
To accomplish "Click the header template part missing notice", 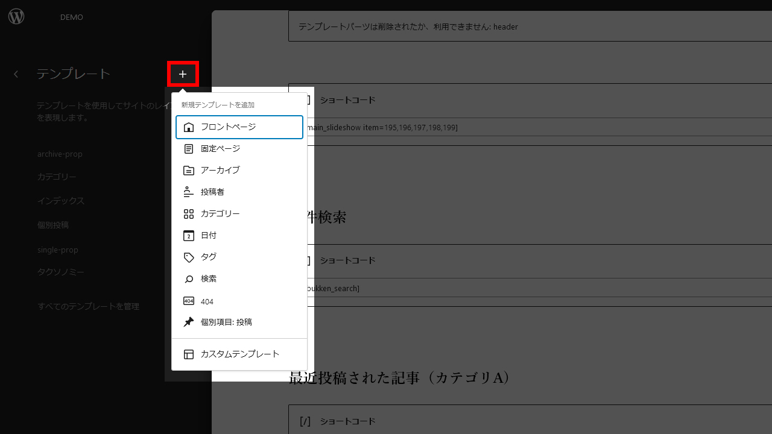I will 530,27.
